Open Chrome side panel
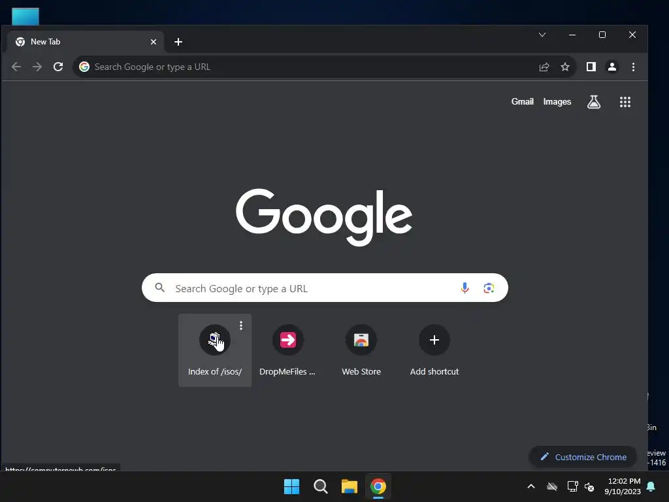The height and width of the screenshot is (502, 669). (x=591, y=67)
